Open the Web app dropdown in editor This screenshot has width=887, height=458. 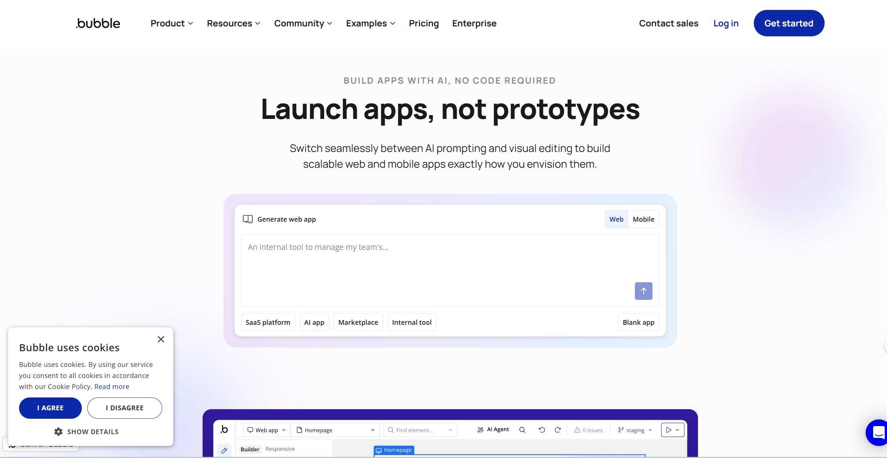pos(266,430)
